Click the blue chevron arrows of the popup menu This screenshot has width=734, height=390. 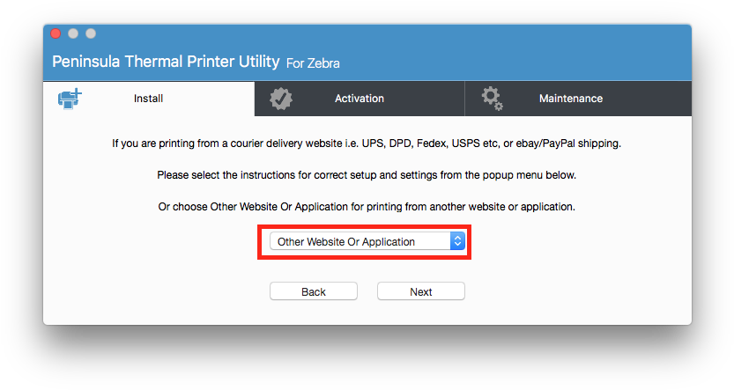[456, 241]
